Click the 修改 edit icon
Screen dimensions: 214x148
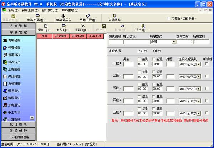point(64,26)
